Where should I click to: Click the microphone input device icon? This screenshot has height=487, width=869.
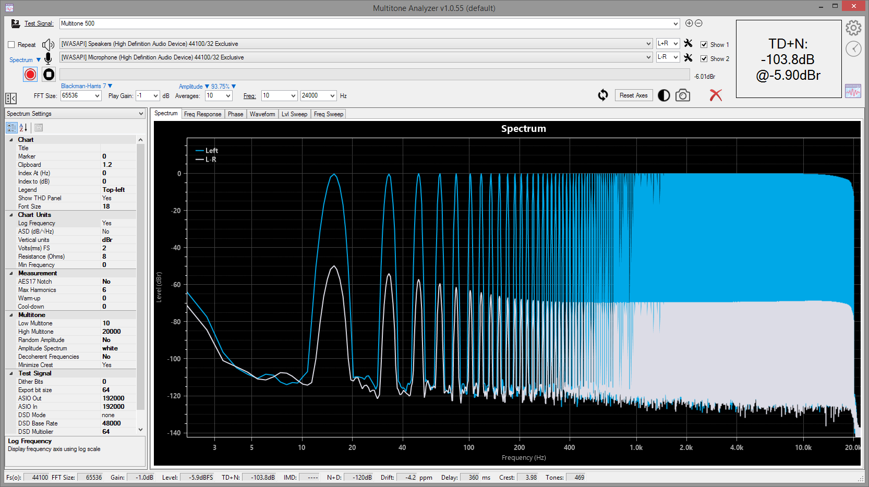48,58
